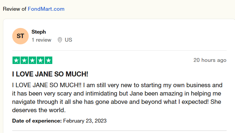Image resolution: width=235 pixels, height=133 pixels.
Task: Select the fourth green rating star
Action: pyautogui.click(x=40, y=60)
